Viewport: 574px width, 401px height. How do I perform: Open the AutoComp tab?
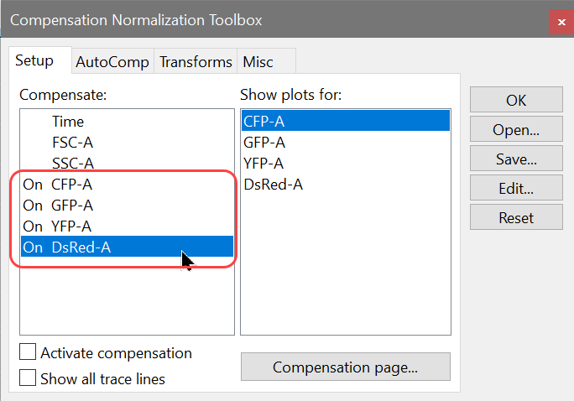[112, 62]
